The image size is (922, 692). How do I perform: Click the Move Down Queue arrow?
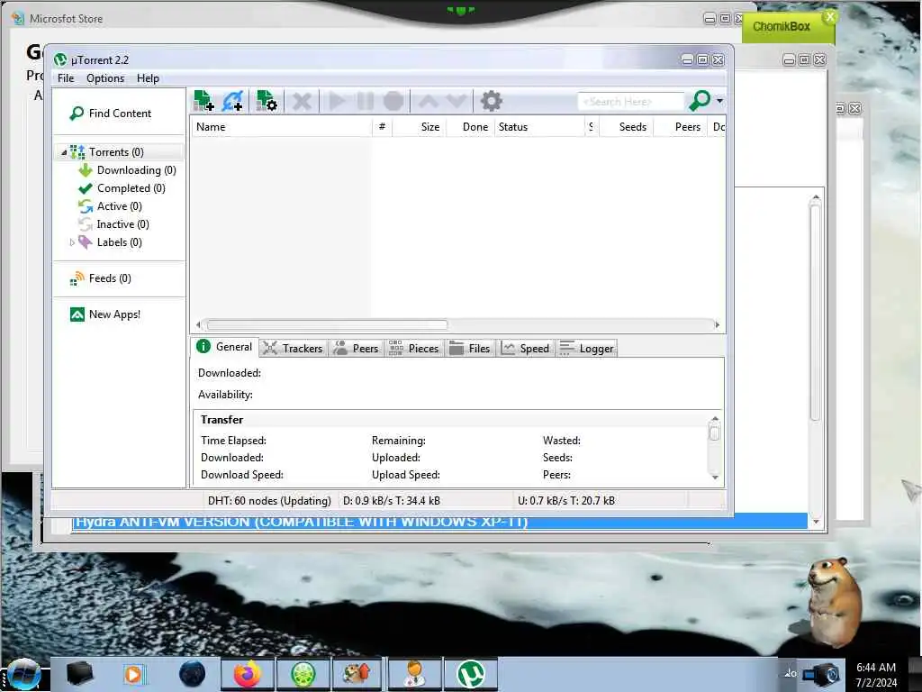456,101
